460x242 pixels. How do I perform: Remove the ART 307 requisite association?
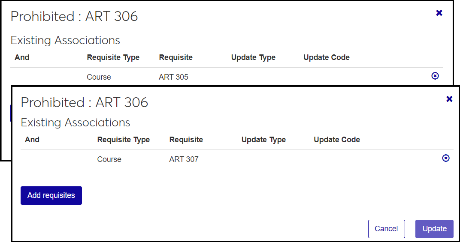click(x=446, y=158)
